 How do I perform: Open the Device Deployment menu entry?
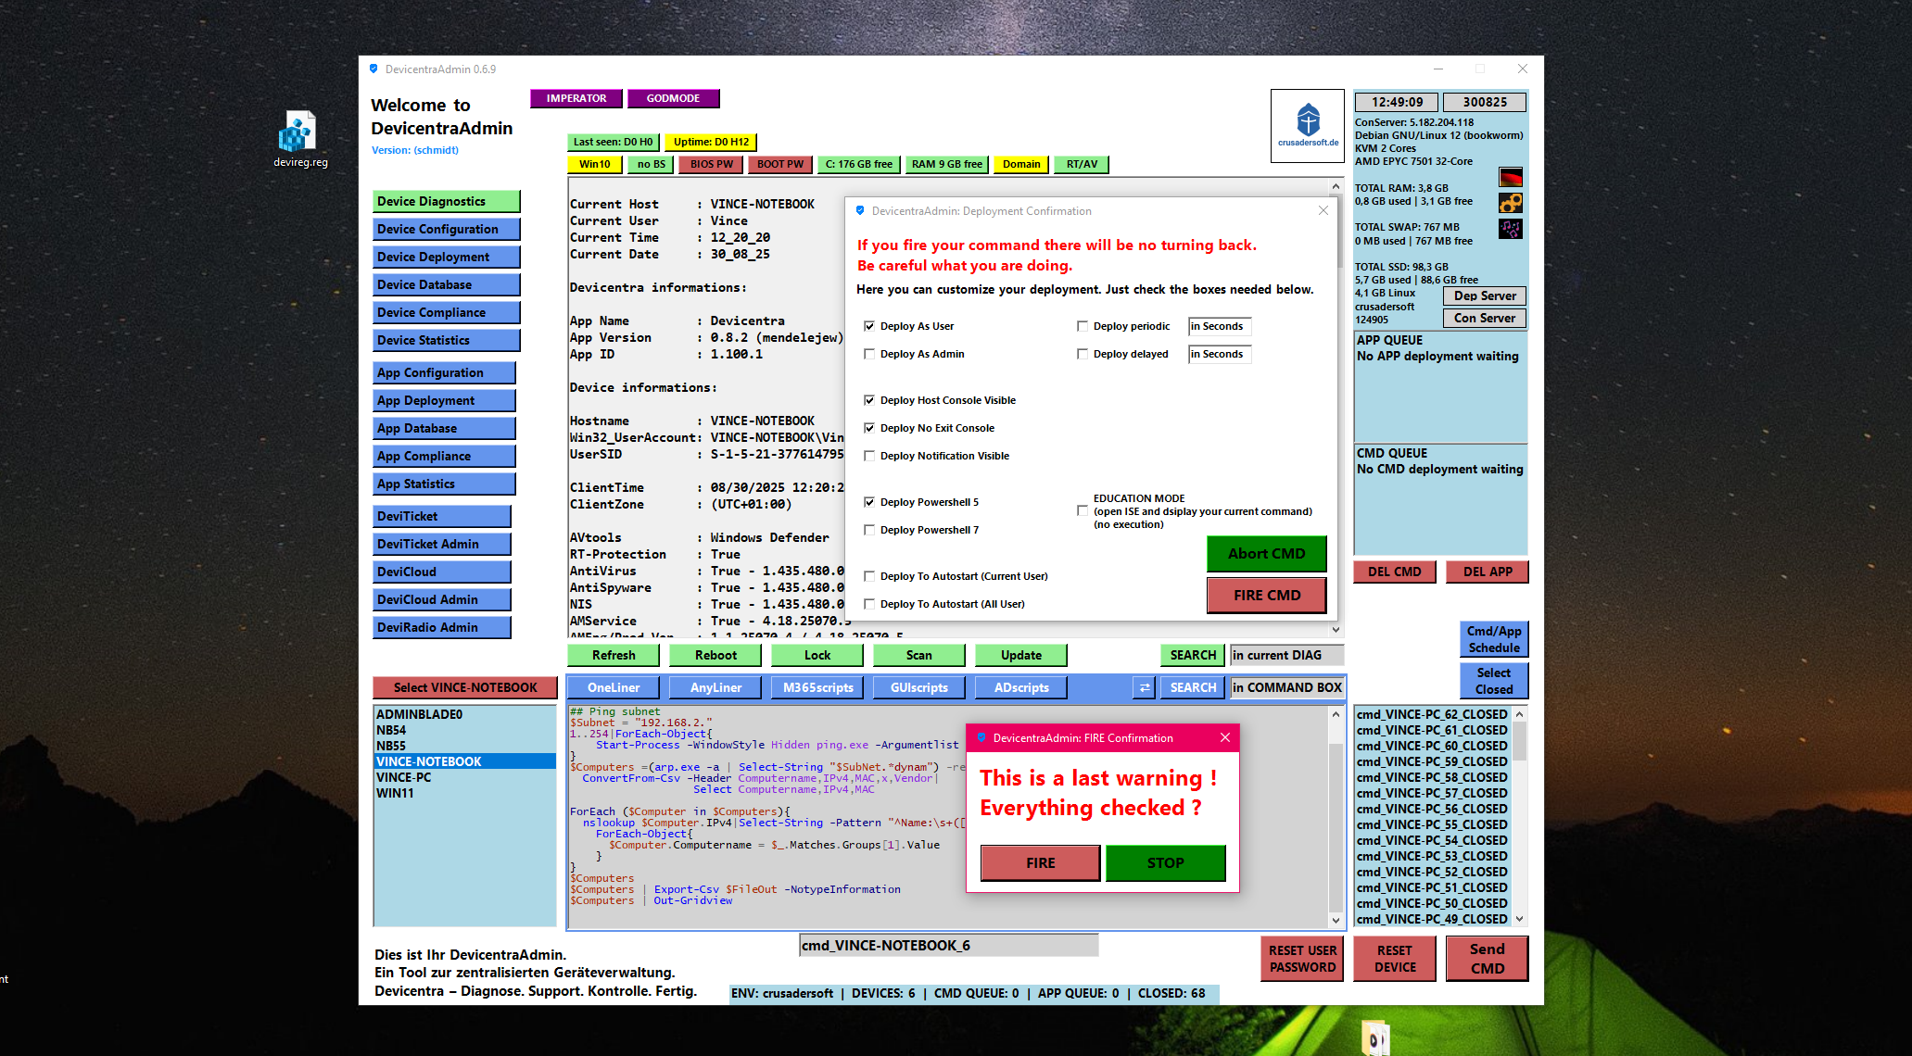click(446, 257)
